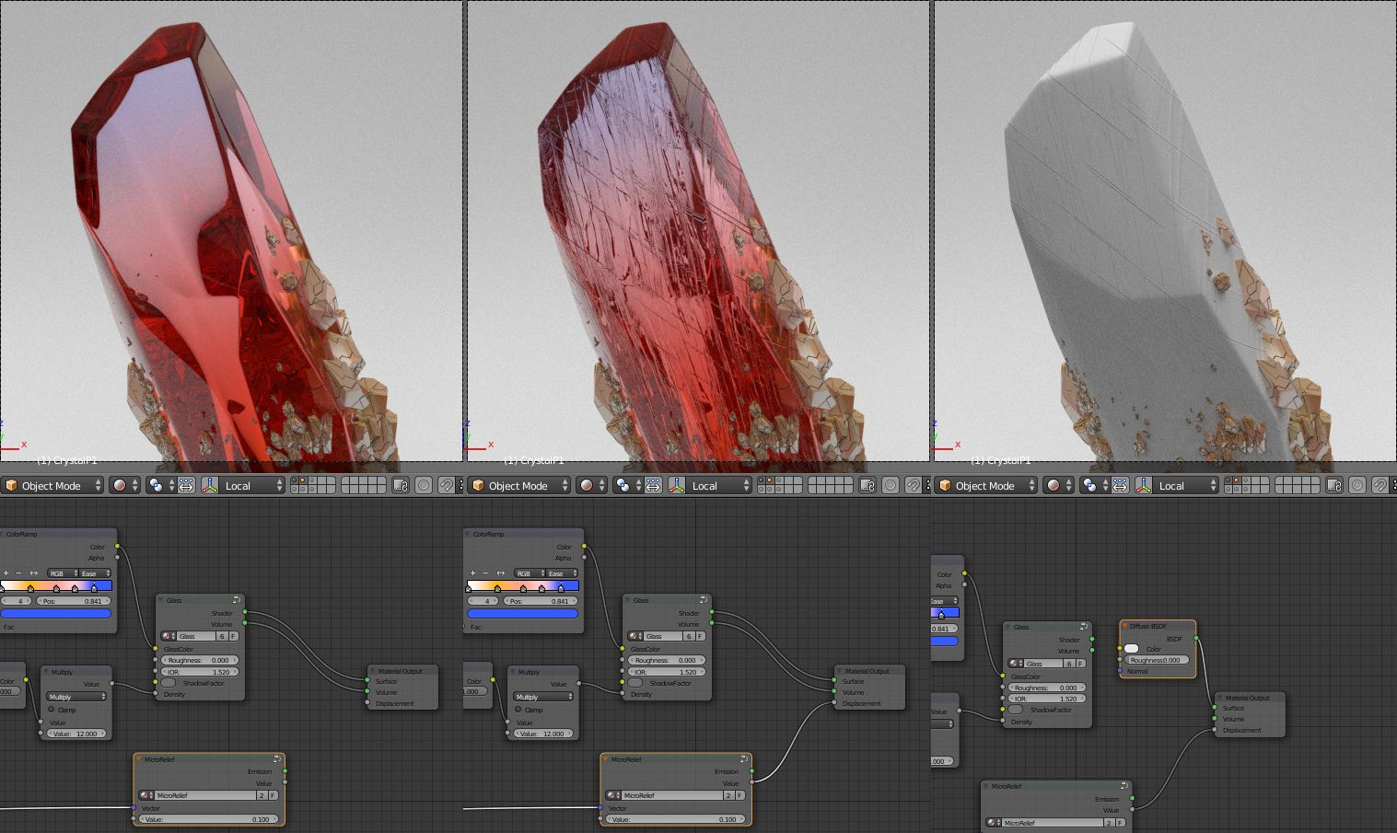This screenshot has width=1397, height=833.
Task: Toggle fake user F on left MicroRelief node
Action: pyautogui.click(x=273, y=795)
